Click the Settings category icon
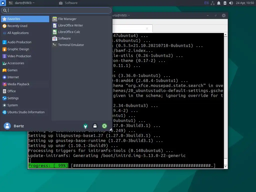Image resolution: width=256 pixels, height=192 pixels. [x=4, y=98]
